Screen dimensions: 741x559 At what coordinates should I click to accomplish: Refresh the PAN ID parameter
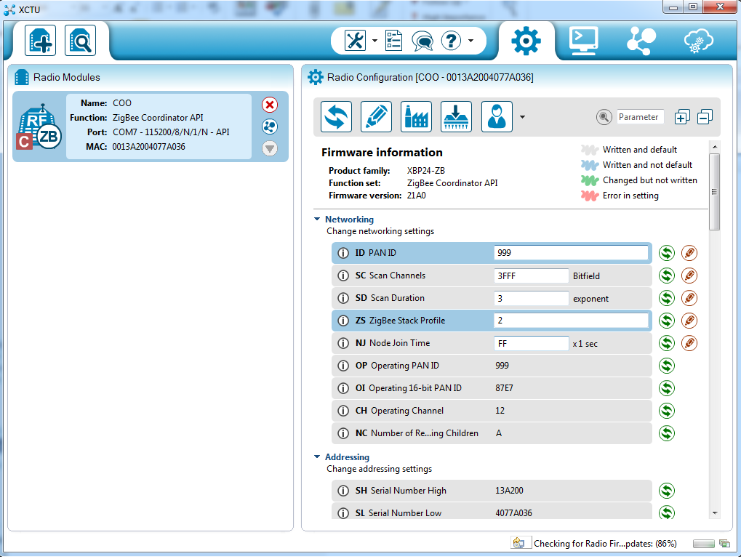[x=667, y=253]
